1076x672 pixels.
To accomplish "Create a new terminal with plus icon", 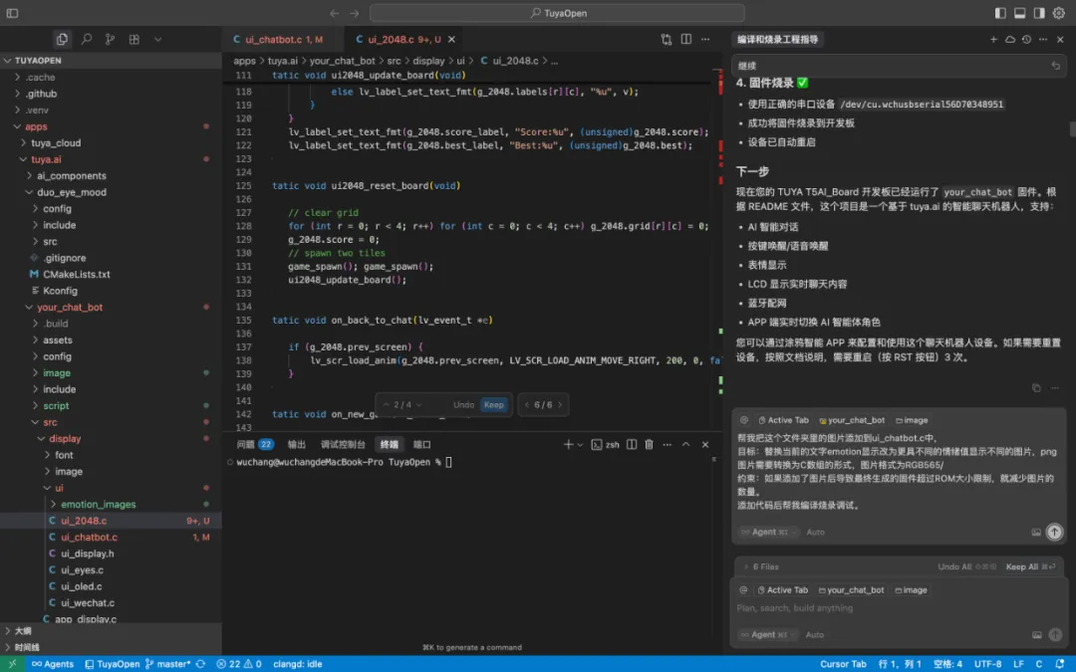I will (x=568, y=444).
